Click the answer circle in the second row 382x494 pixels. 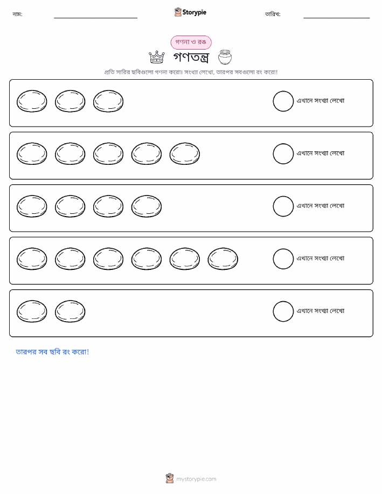coord(283,154)
